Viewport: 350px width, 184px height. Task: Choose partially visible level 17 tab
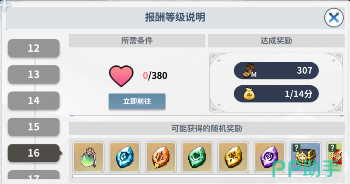pos(34,175)
